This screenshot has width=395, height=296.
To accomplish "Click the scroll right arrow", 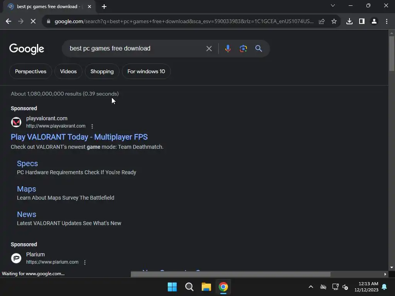I will pos(385,274).
